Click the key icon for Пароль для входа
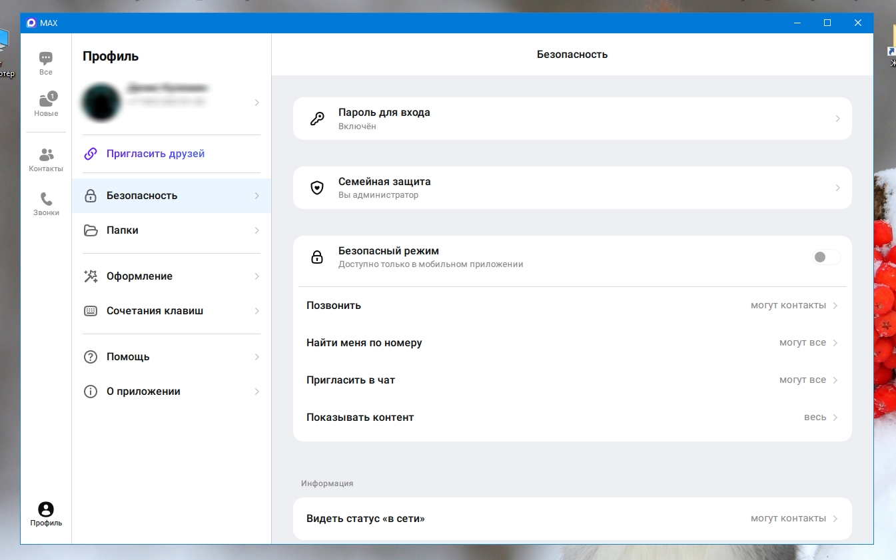 pos(317,119)
